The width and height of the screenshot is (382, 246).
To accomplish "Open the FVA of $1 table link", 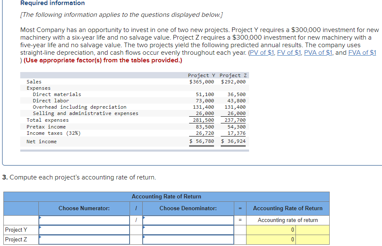I will point(362,53).
